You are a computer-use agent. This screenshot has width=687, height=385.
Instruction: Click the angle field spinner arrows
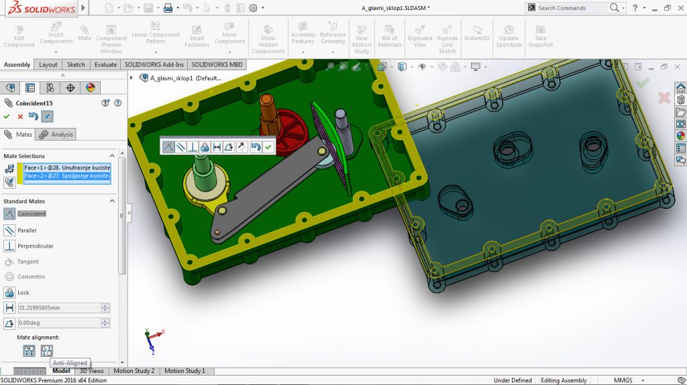pyautogui.click(x=105, y=323)
